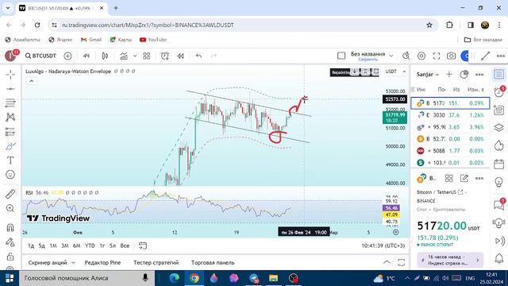Activate the zoom in tool
The height and width of the screenshot is (286, 508).
click(x=10, y=208)
